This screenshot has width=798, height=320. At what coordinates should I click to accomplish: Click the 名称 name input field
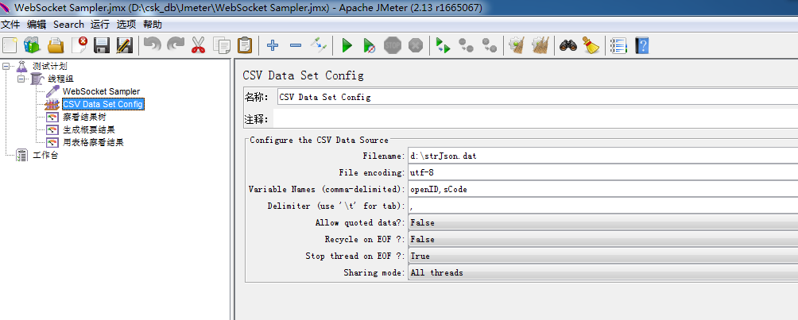click(x=537, y=97)
